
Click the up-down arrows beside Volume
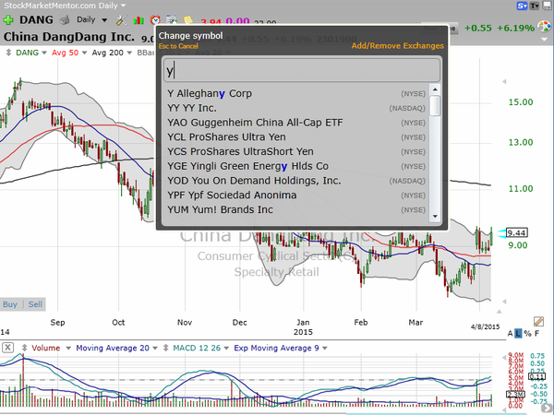(24, 348)
